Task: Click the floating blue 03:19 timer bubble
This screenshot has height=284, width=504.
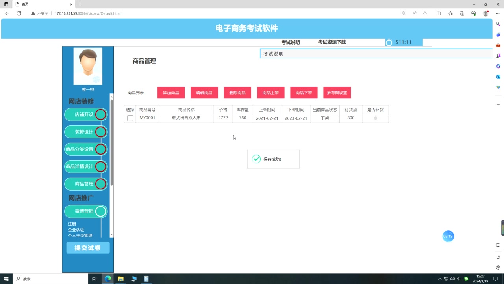Action: tap(448, 236)
